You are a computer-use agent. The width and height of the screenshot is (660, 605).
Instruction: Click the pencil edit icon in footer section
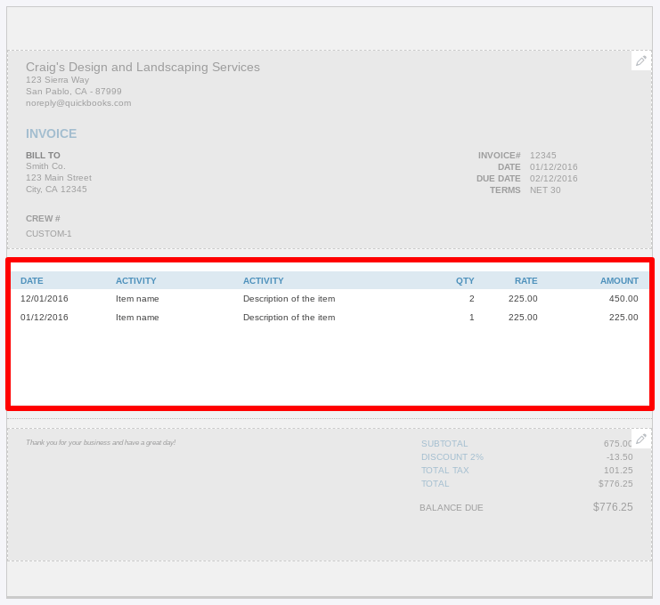[641, 439]
